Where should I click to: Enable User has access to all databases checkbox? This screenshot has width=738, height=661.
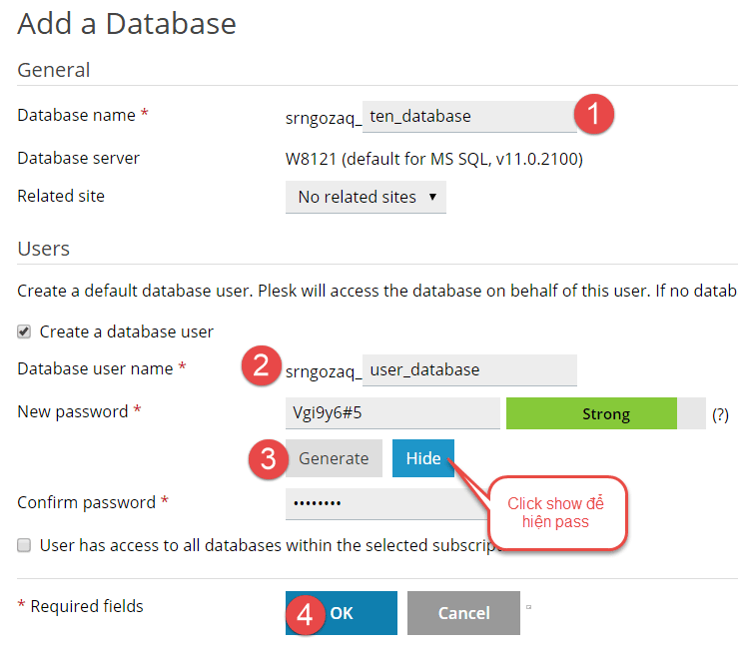click(x=24, y=545)
